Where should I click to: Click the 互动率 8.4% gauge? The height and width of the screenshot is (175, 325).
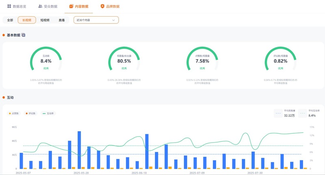coord(46,61)
